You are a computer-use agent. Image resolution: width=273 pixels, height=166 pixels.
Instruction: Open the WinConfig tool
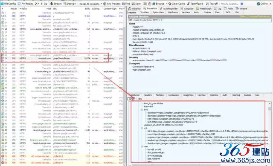(x=8, y=4)
